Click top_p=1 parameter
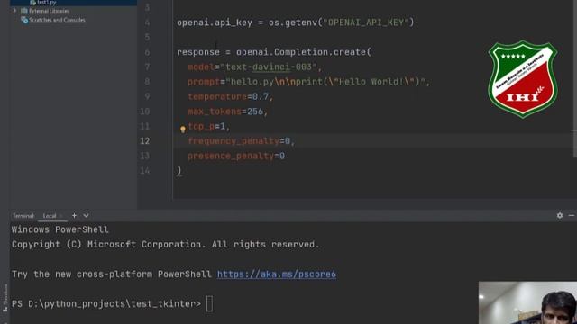The width and height of the screenshot is (577, 324). (x=208, y=127)
